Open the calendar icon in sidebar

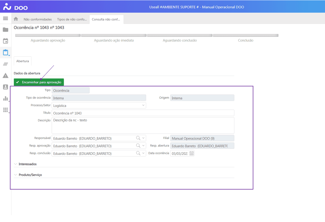(x=6, y=41)
